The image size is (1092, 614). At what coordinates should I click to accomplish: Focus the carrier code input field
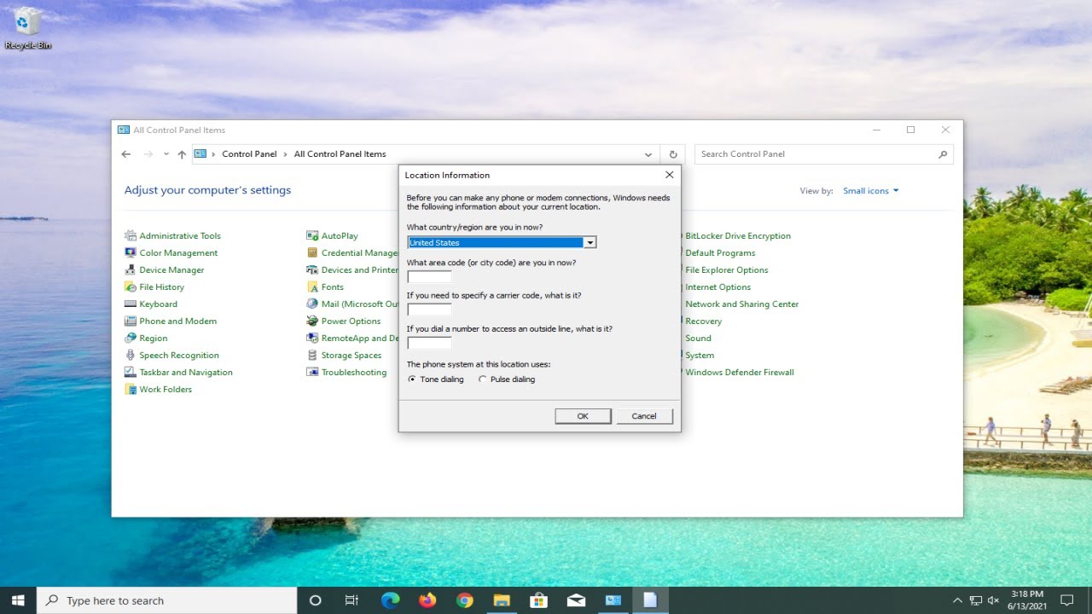[430, 310]
